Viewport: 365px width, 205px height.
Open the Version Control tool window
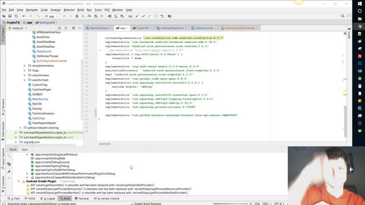[x=107, y=199]
